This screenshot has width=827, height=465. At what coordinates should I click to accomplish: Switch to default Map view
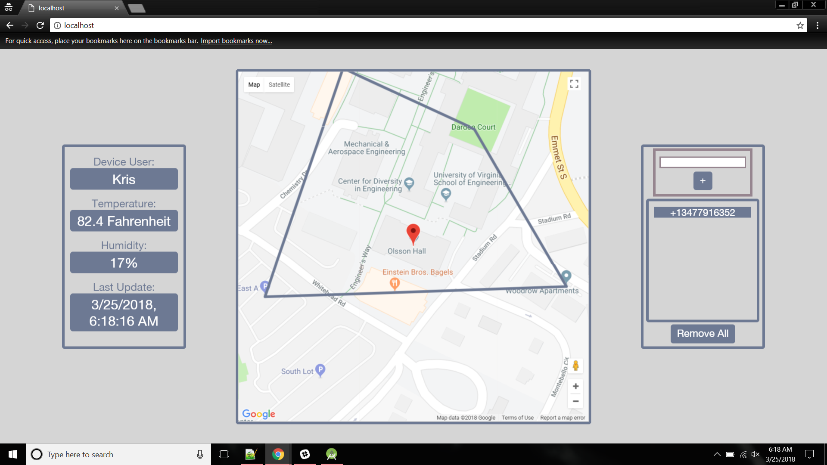click(254, 84)
